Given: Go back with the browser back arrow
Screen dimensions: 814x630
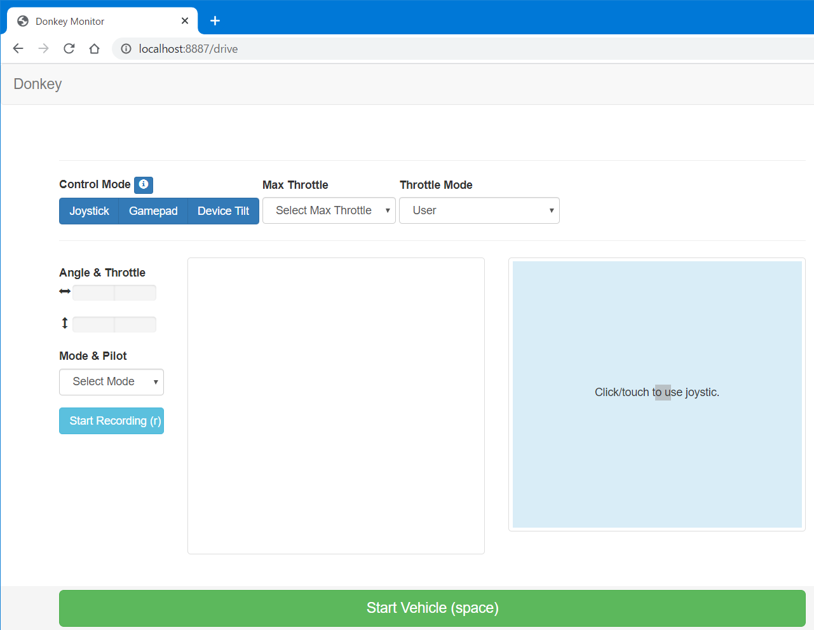Looking at the screenshot, I should (18, 49).
